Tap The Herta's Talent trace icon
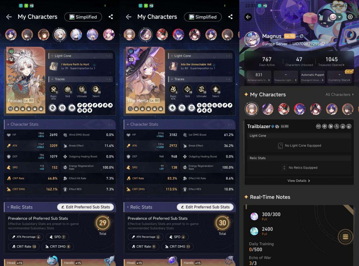359x266 pixels. click(x=215, y=90)
